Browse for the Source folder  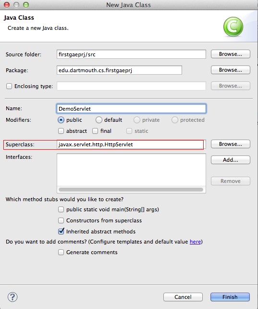tap(231, 54)
